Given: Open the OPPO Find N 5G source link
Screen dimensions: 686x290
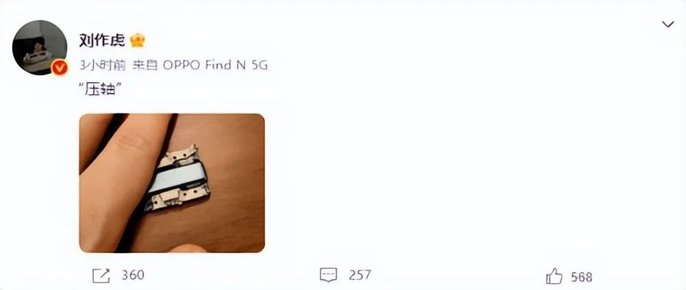Looking at the screenshot, I should (215, 66).
